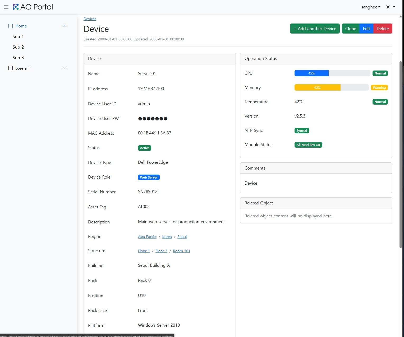
Task: Click the Active status badge
Action: pos(145,148)
